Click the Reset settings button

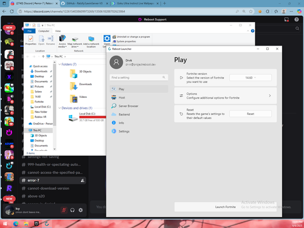pyautogui.click(x=250, y=114)
